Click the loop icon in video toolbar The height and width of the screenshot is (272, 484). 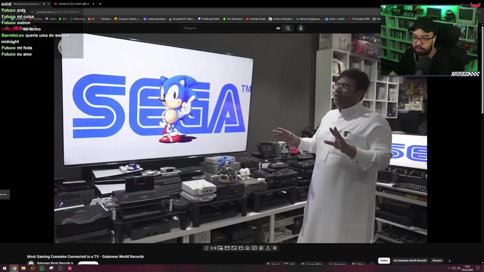point(206,248)
